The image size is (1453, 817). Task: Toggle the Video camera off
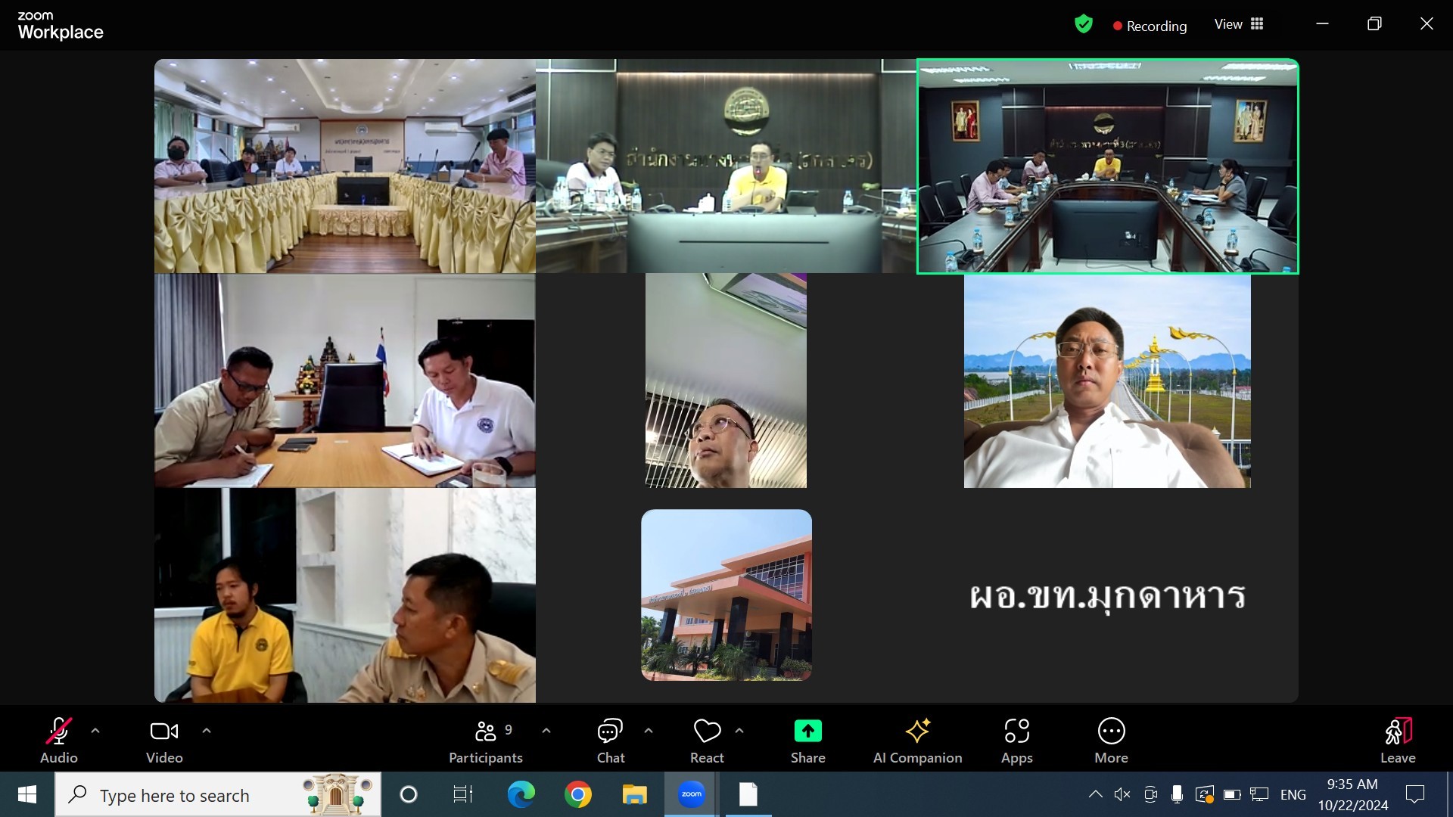click(164, 740)
